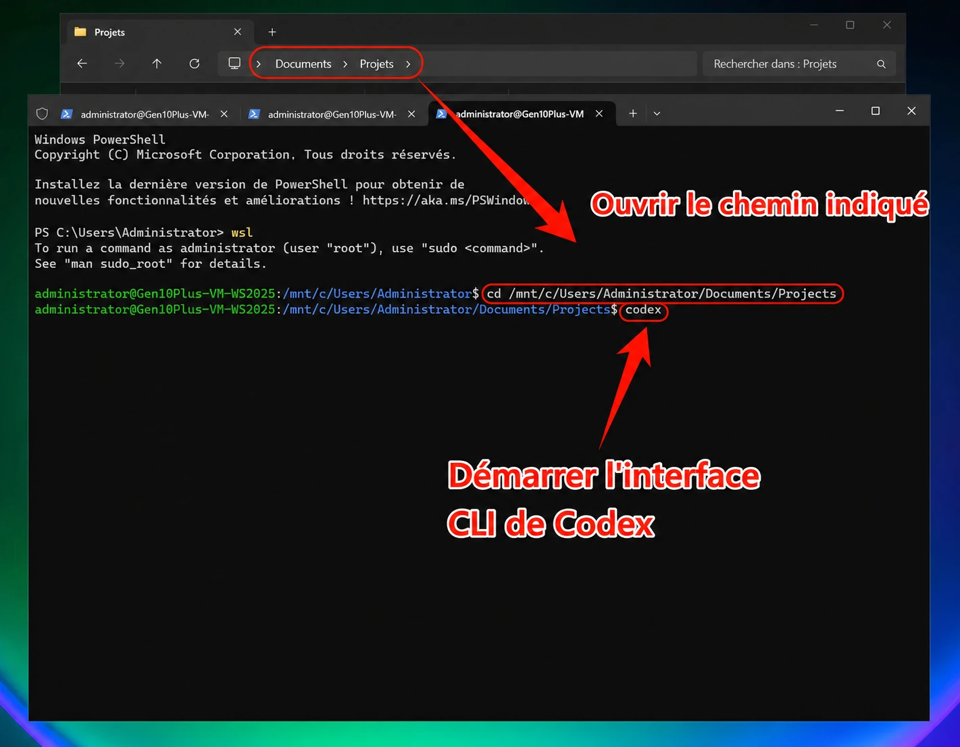The image size is (960, 747).
Task: Select the Projets tab in File Explorer
Action: (160, 32)
